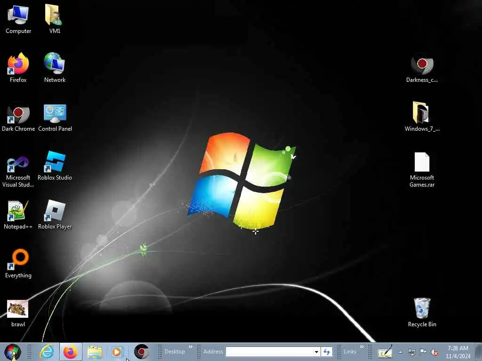
Task: Select the Roblox Studio shortcut
Action: point(55,166)
